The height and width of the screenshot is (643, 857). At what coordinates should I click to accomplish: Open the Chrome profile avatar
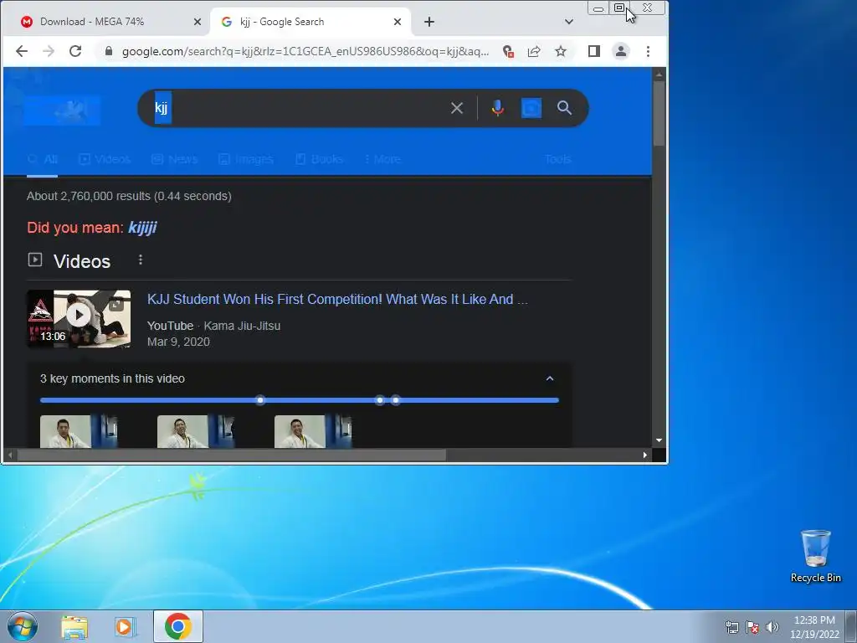(621, 51)
